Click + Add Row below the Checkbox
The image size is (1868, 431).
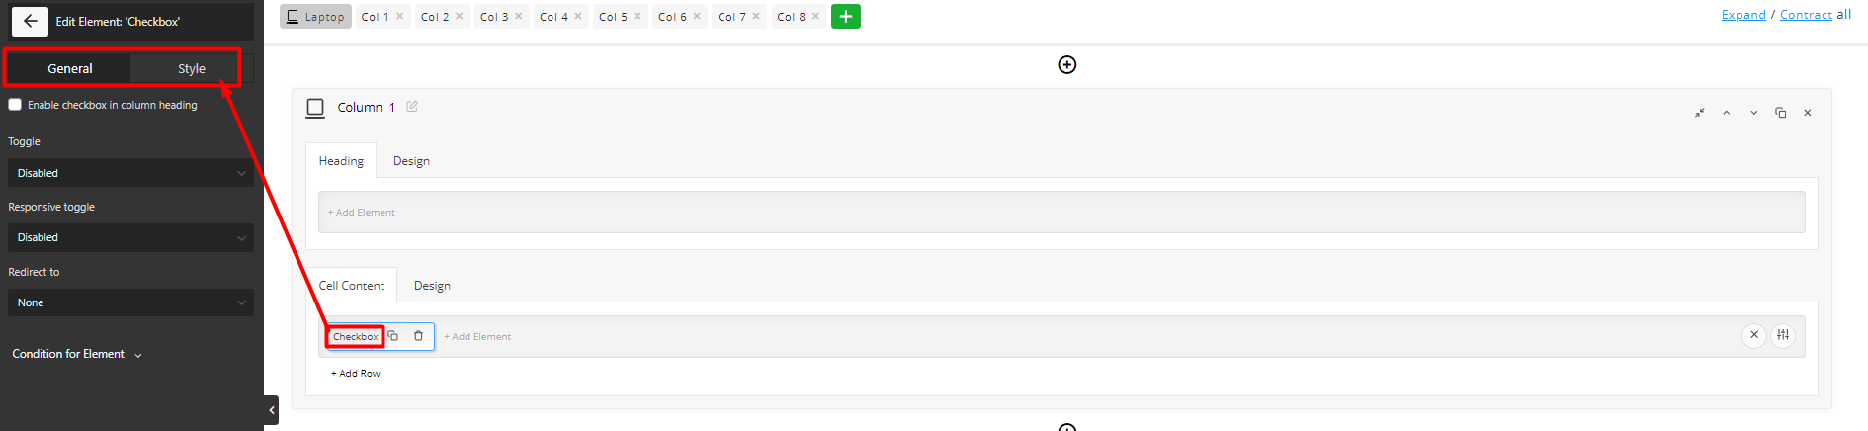coord(356,374)
